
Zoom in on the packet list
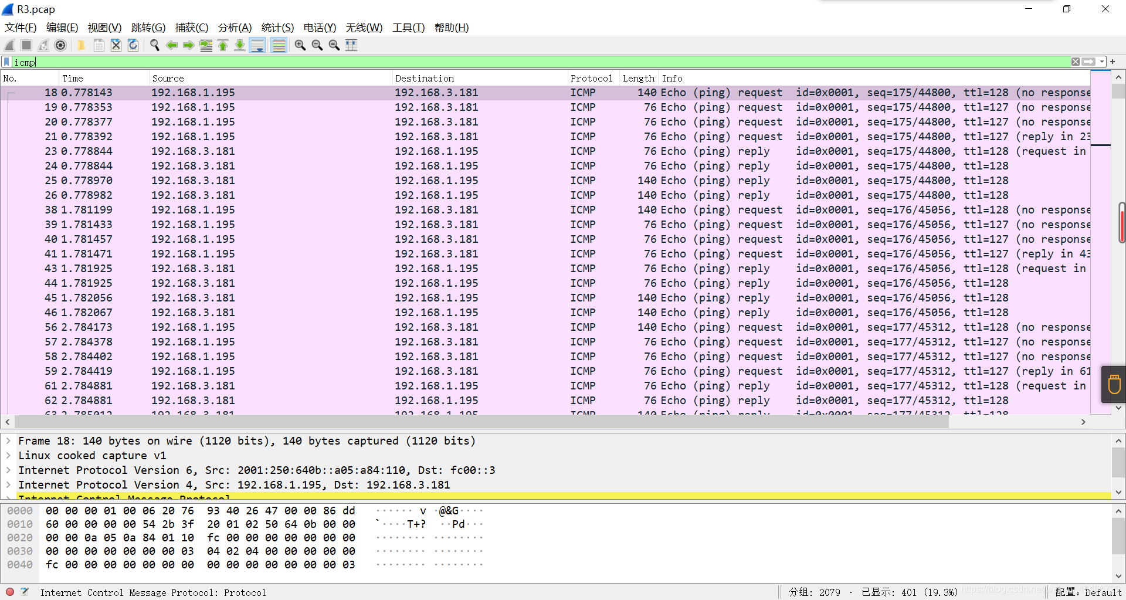coord(300,45)
